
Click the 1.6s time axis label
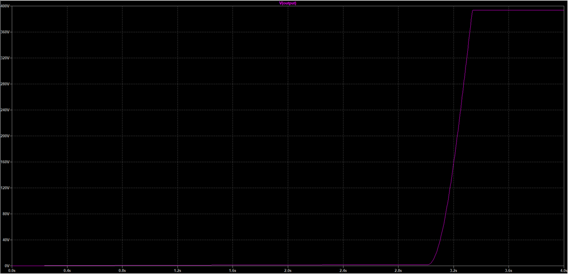(233, 270)
